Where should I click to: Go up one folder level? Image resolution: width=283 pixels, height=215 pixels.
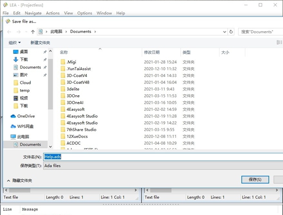click(33, 32)
